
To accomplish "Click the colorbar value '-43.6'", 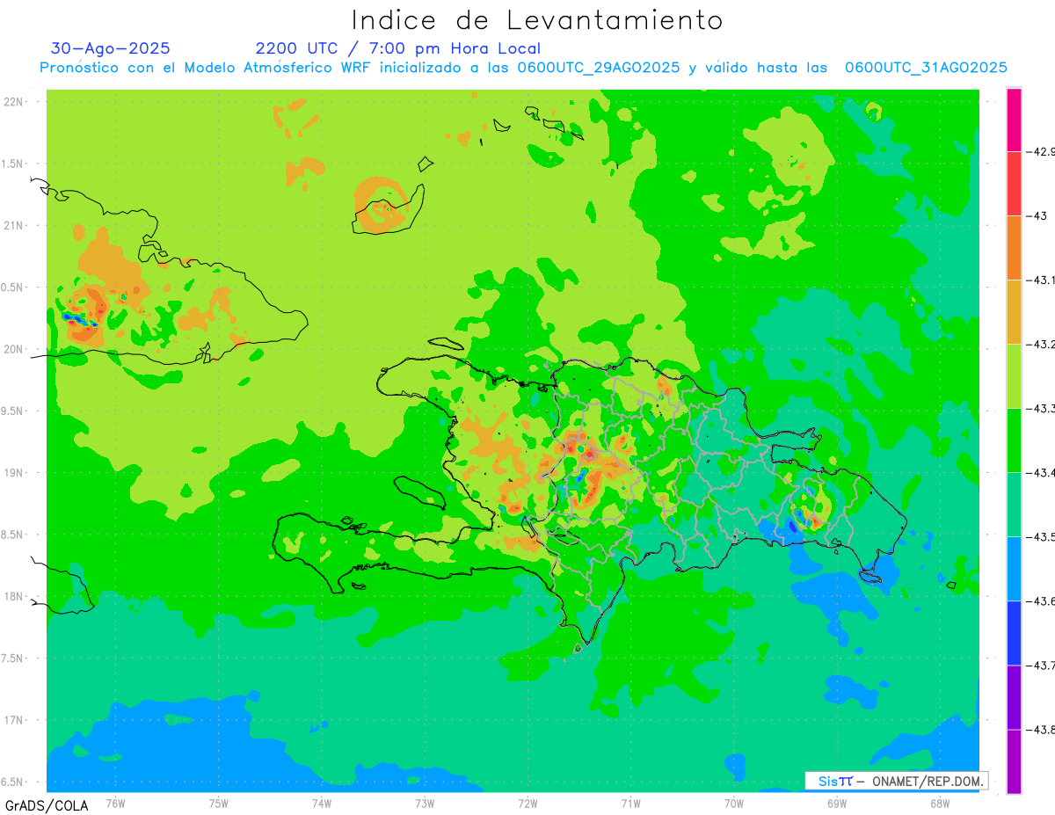I will (x=1042, y=601).
